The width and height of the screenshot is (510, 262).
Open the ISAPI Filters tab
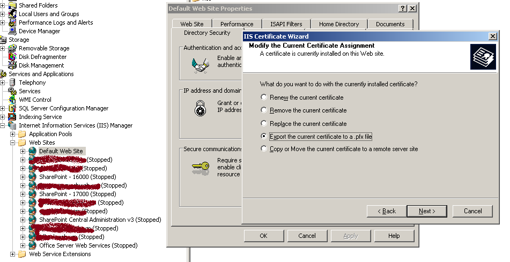(x=286, y=24)
